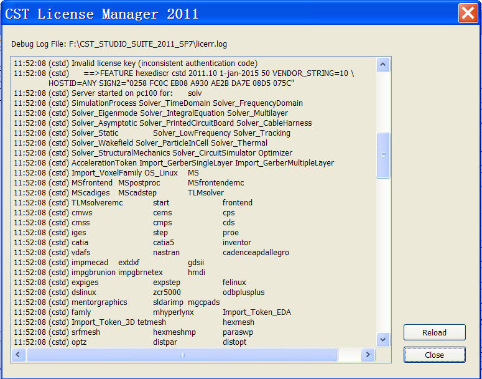Click the 'cadenceapdallegro' entry
The height and width of the screenshot is (379, 482).
click(256, 253)
